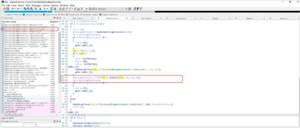The image size is (300, 128).
Task: Open the No debugger dropdown
Action: click(x=109, y=9)
